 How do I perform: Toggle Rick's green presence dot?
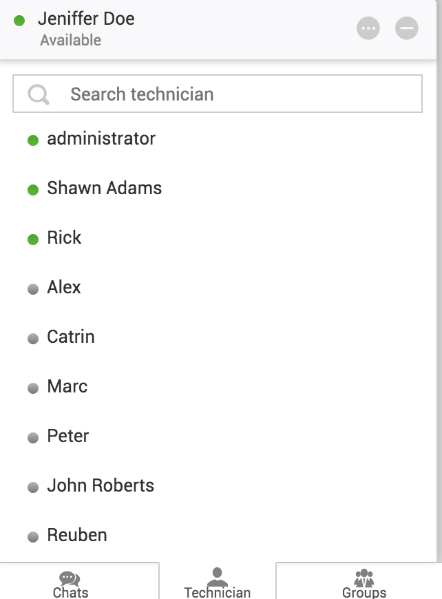[x=32, y=239]
